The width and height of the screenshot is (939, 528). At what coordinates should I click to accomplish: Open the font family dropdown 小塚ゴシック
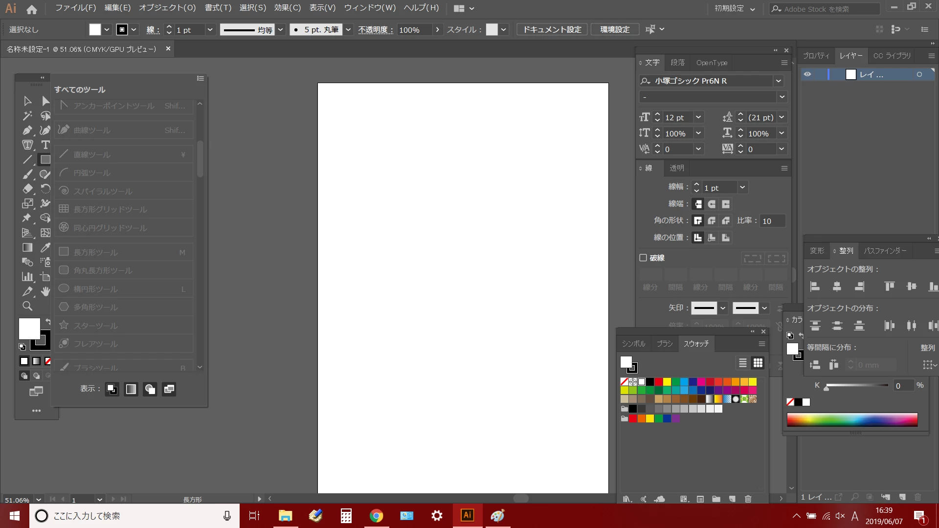pos(778,81)
